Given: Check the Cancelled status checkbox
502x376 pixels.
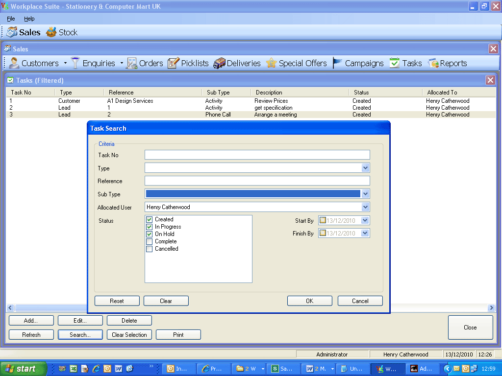Looking at the screenshot, I should click(x=149, y=249).
